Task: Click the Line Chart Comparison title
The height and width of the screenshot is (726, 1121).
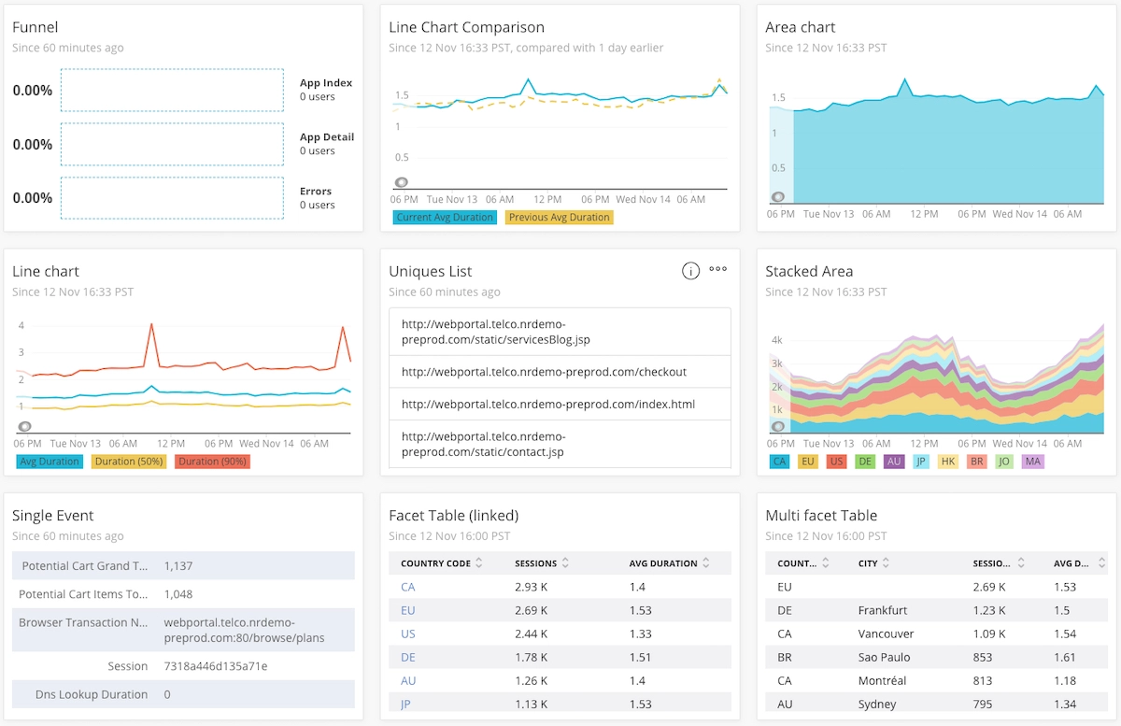Action: (x=466, y=27)
